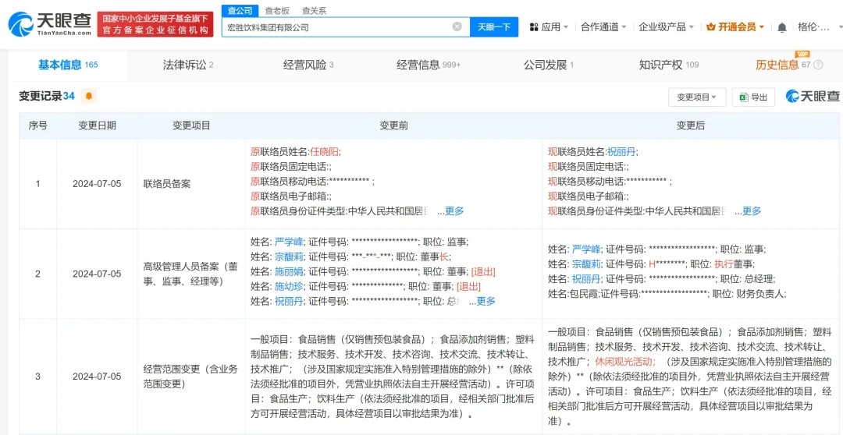Open the 应用 dropdown menu
Image resolution: width=843 pixels, height=435 pixels.
(549, 27)
